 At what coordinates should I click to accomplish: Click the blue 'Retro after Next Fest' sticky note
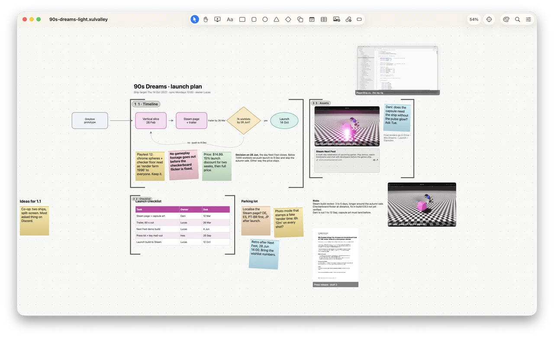(x=264, y=254)
